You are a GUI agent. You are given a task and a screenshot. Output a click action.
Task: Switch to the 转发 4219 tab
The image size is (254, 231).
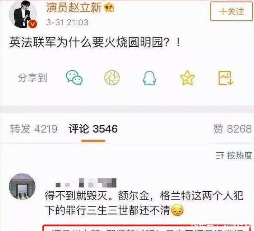(x=34, y=129)
